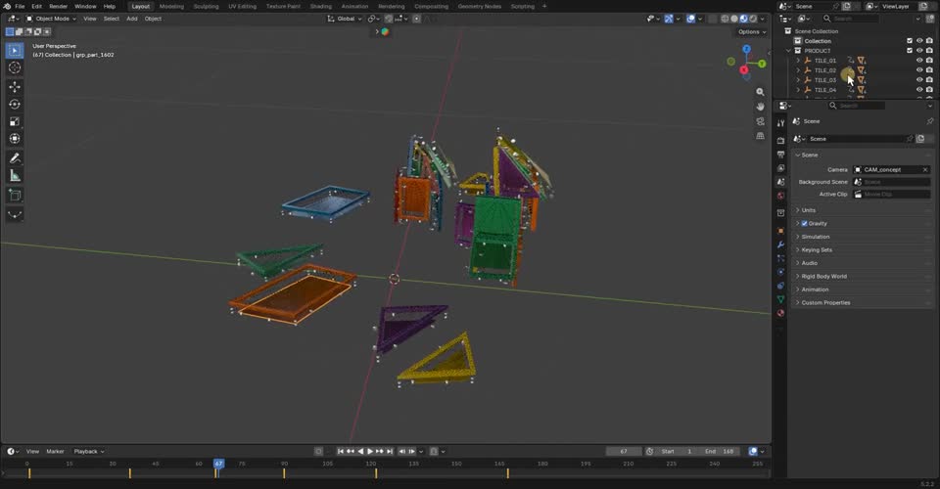This screenshot has height=489, width=940.
Task: Select the Add Cube tool
Action: point(15,196)
